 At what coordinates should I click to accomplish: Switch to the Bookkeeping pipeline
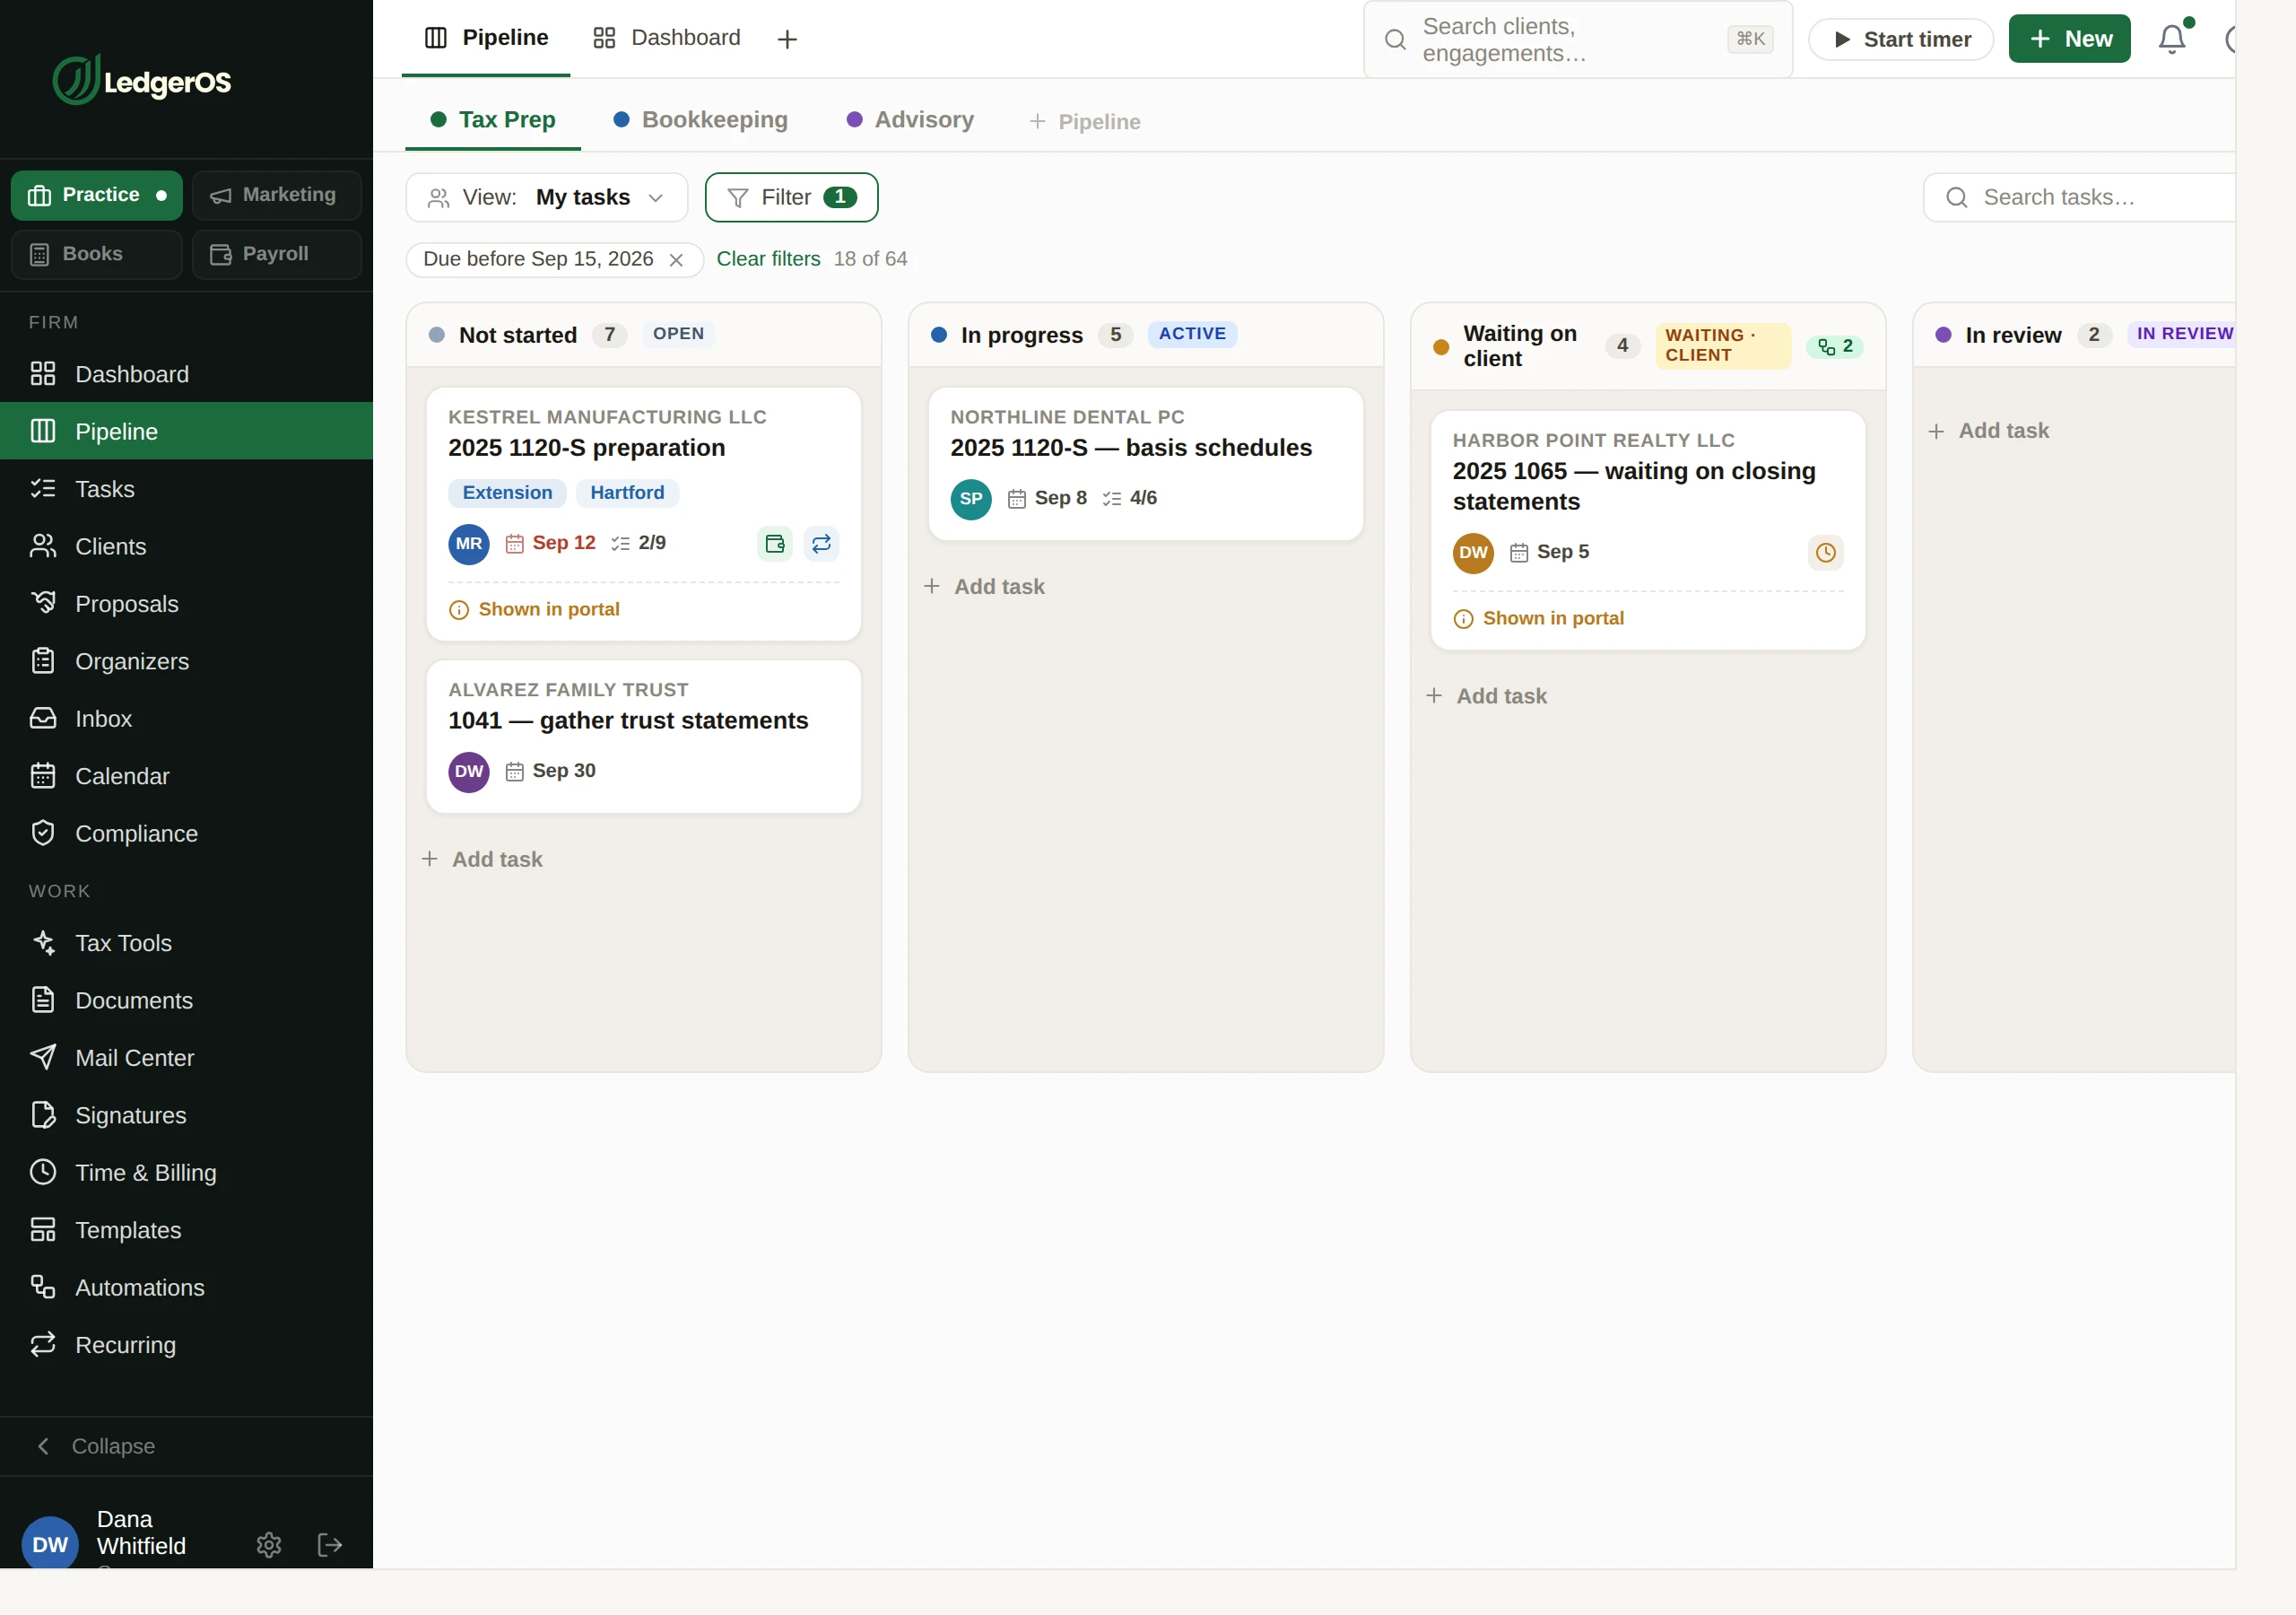pos(700,120)
